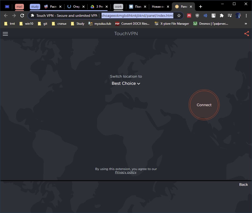Go back with the browser back arrow
Image resolution: width=252 pixels, height=213 pixels.
click(x=6, y=16)
